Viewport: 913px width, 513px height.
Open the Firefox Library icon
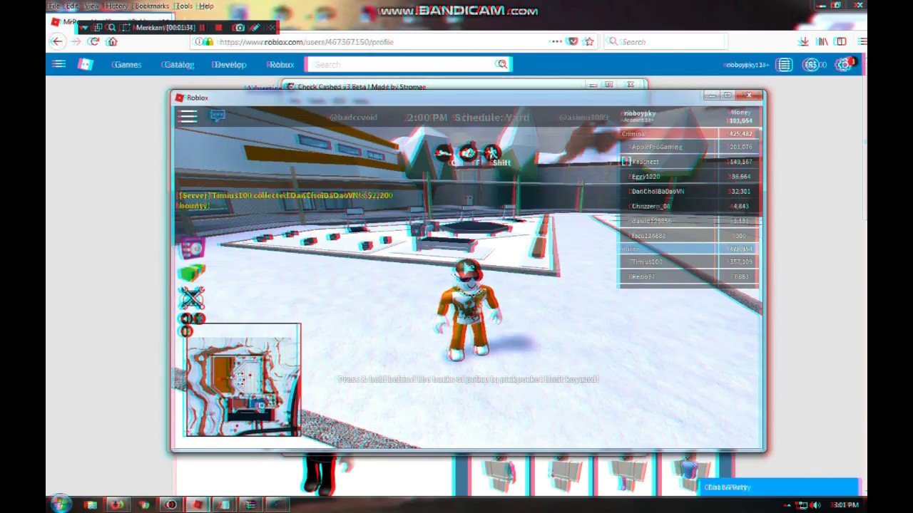[822, 41]
